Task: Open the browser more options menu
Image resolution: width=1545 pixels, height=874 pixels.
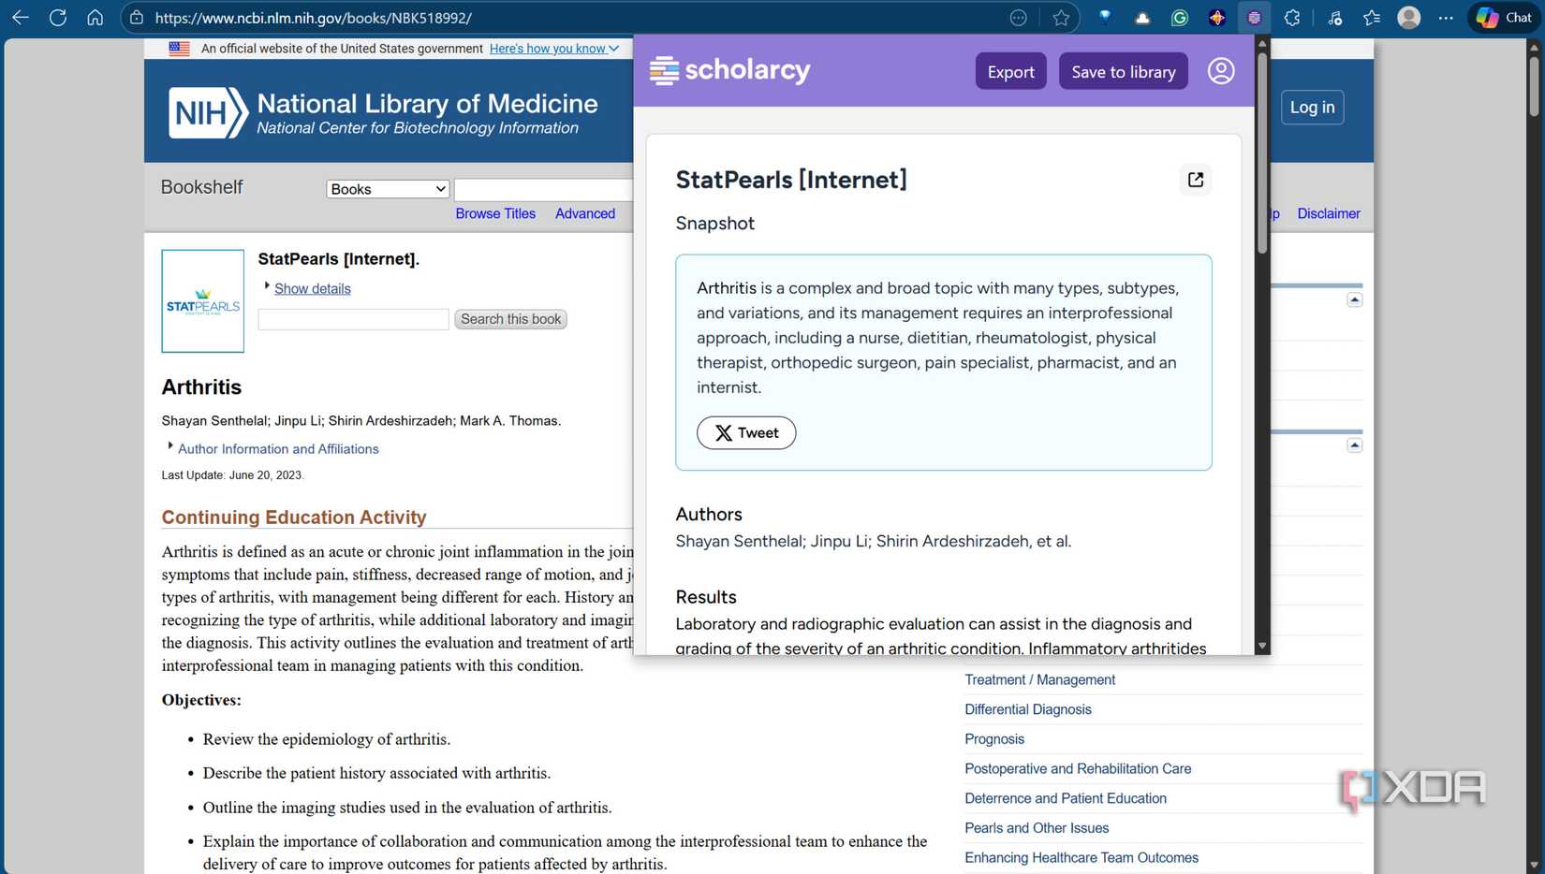Action: coord(1446,17)
